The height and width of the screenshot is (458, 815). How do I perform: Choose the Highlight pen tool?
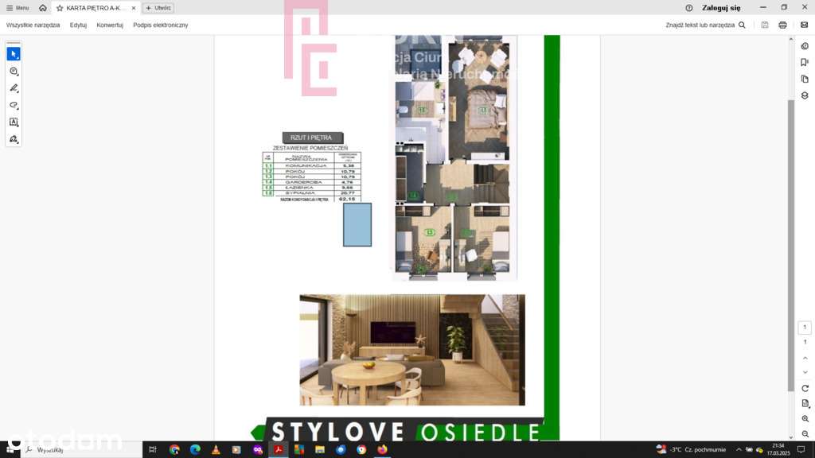[14, 88]
